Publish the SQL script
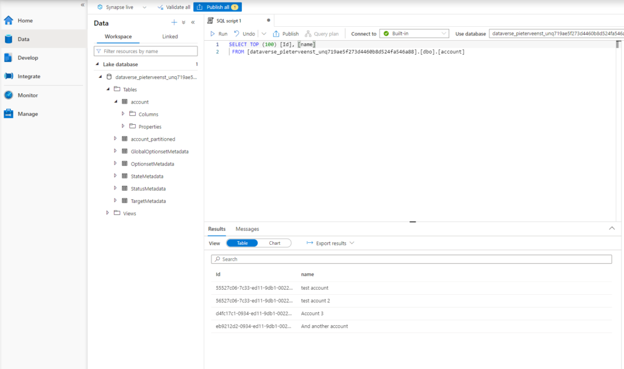 [x=286, y=34]
